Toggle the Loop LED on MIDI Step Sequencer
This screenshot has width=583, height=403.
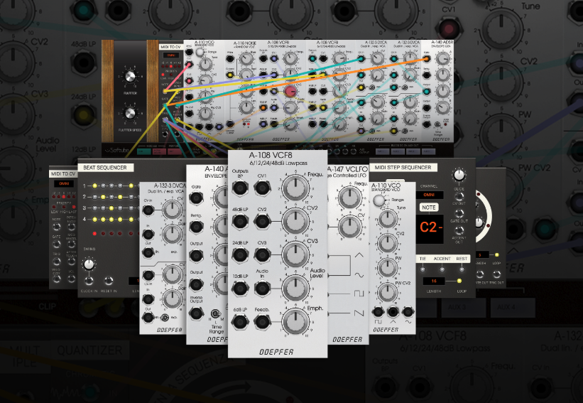[459, 281]
